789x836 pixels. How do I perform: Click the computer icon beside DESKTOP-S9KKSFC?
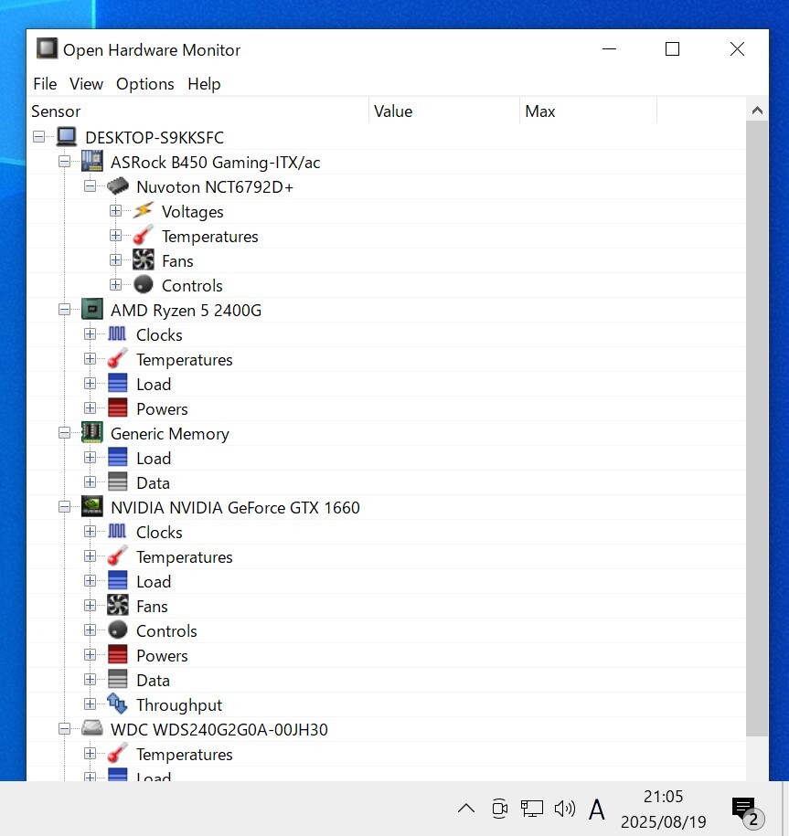point(67,136)
